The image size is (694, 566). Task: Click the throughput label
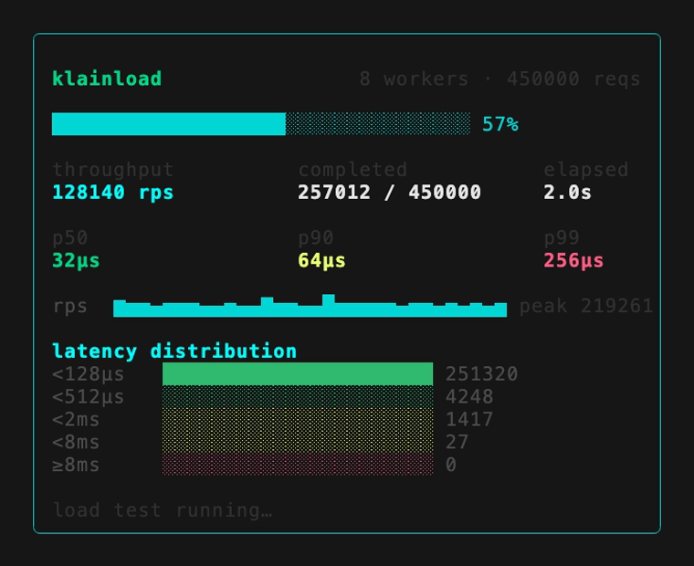[113, 170]
